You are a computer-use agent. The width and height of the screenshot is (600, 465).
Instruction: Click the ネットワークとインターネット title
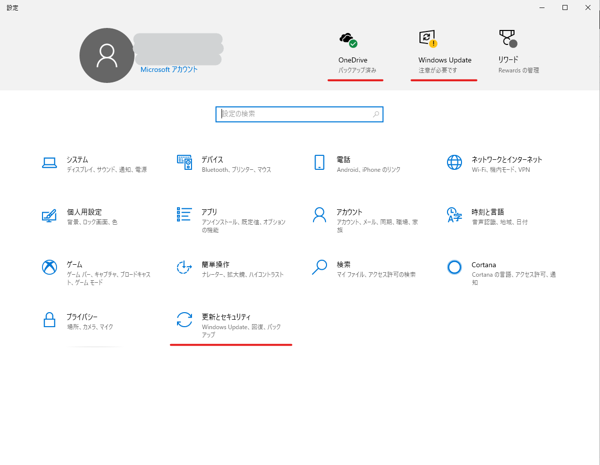[507, 159]
